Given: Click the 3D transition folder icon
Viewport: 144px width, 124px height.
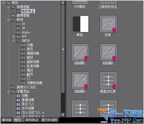Looking at the screenshot, I should click(18, 28).
